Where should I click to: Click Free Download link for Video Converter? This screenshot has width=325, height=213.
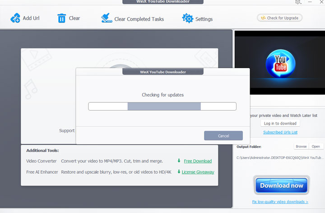click(x=198, y=161)
